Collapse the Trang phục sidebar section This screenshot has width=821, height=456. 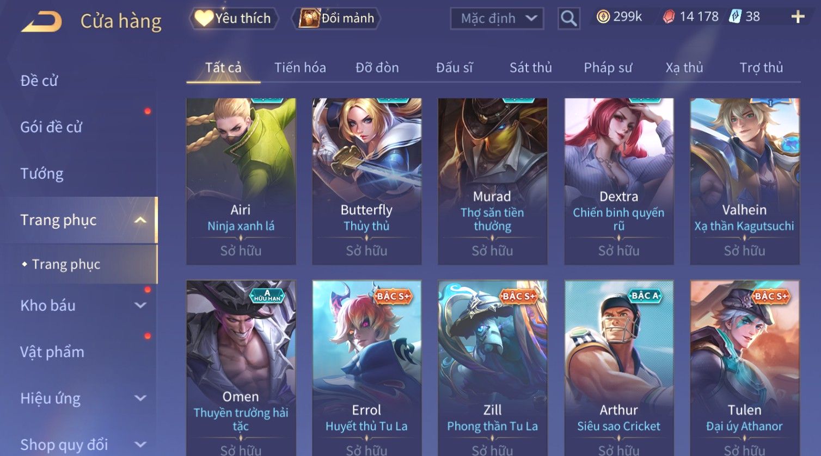[x=140, y=220]
